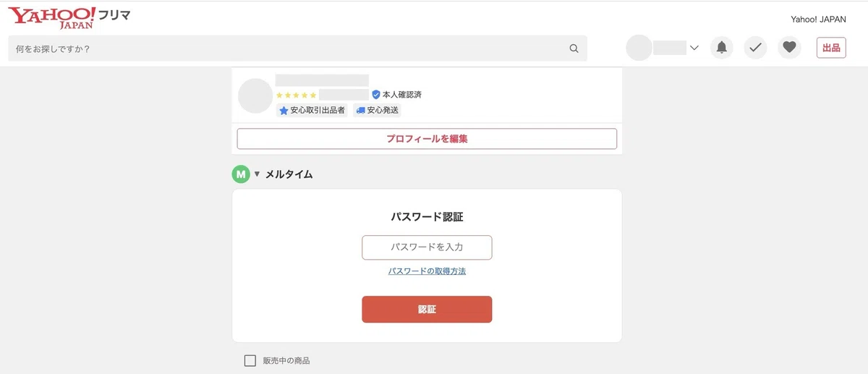Focus the パスワードを入力 field
Screen dimensions: 868x374
click(427, 247)
